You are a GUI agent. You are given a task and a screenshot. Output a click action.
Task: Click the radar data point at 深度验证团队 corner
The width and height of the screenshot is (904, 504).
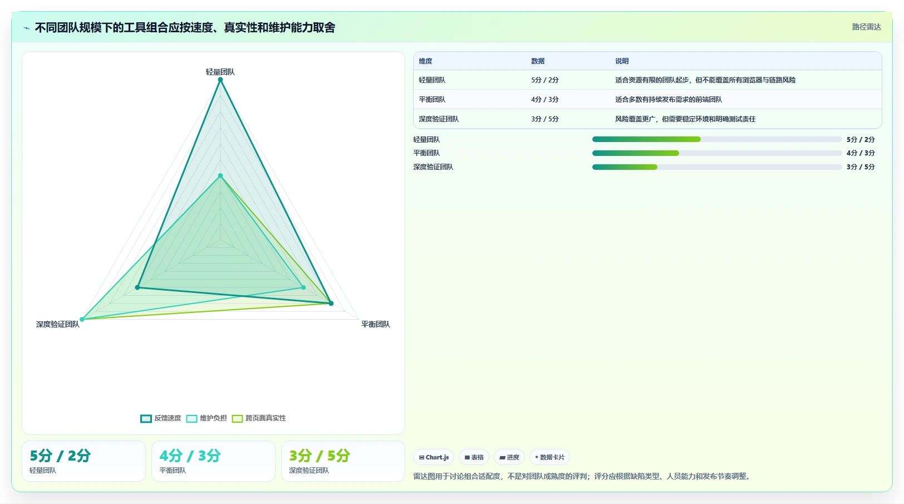point(82,319)
